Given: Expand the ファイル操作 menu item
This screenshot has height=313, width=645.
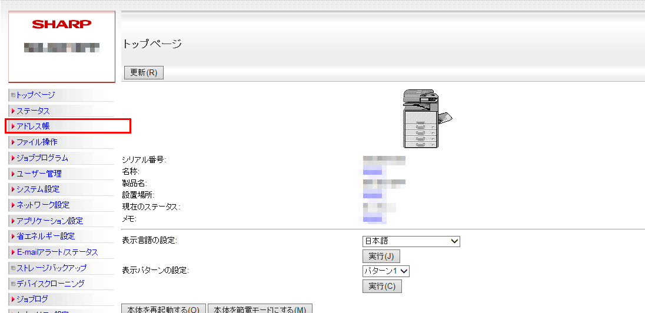Looking at the screenshot, I should pyautogui.click(x=36, y=142).
